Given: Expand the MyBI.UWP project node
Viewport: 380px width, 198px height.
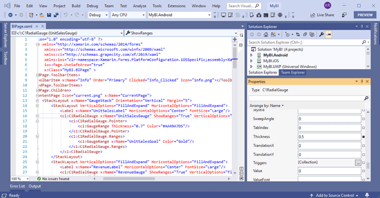Looking at the screenshot, I should [x=251, y=66].
